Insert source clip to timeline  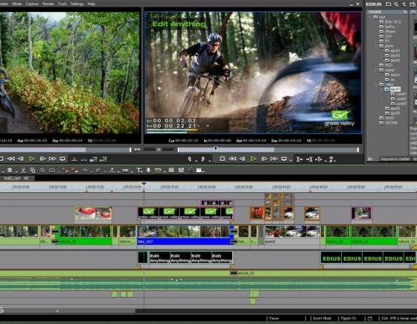pos(74,159)
